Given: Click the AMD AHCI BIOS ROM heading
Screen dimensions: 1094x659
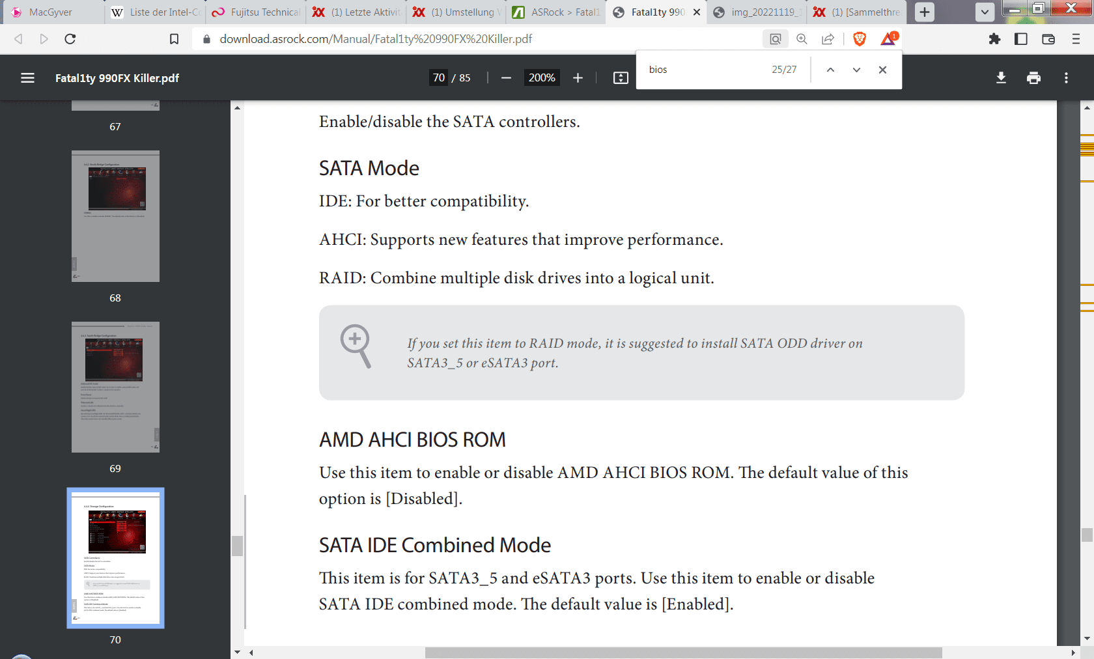Looking at the screenshot, I should click(x=412, y=440).
